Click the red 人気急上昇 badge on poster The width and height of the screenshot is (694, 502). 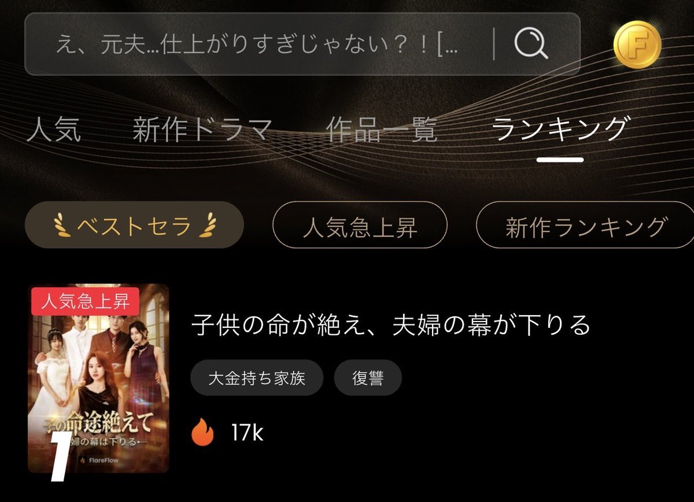84,301
